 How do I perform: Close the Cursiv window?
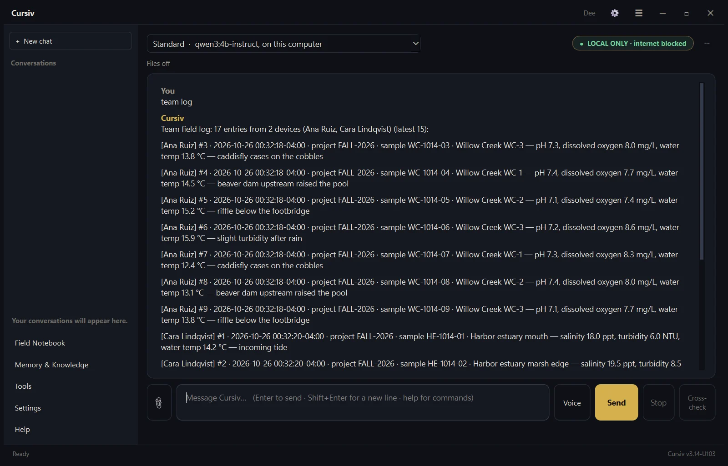tap(710, 13)
